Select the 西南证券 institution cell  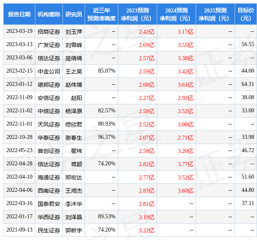[x=49, y=191]
